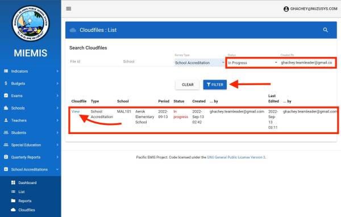
Task: Open the Dashboard grid icon in sidebar
Action: (13, 182)
